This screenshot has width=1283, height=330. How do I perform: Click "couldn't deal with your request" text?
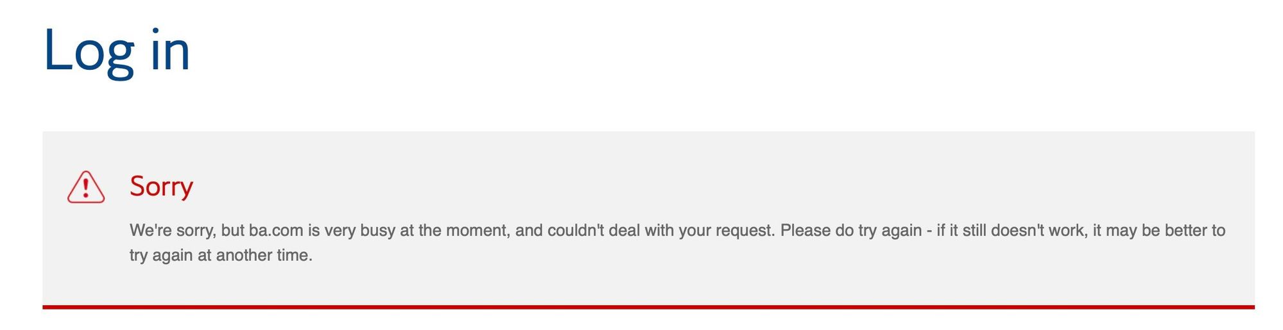click(x=661, y=231)
